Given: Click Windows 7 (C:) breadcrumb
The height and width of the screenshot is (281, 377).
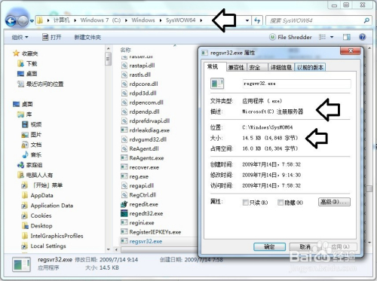Looking at the screenshot, I should (x=100, y=20).
